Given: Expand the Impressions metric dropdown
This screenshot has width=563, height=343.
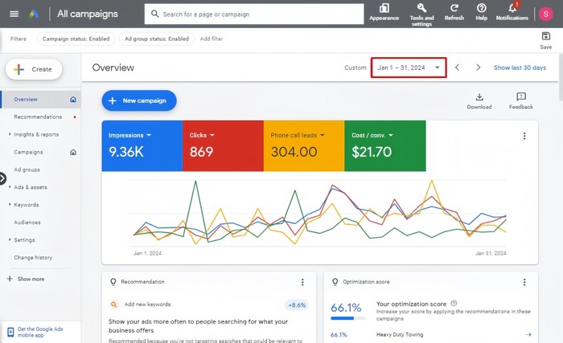Looking at the screenshot, I should 149,135.
